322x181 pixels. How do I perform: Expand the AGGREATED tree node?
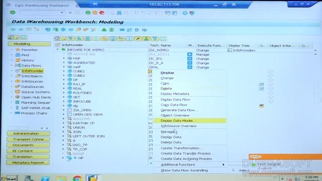pos(64,62)
